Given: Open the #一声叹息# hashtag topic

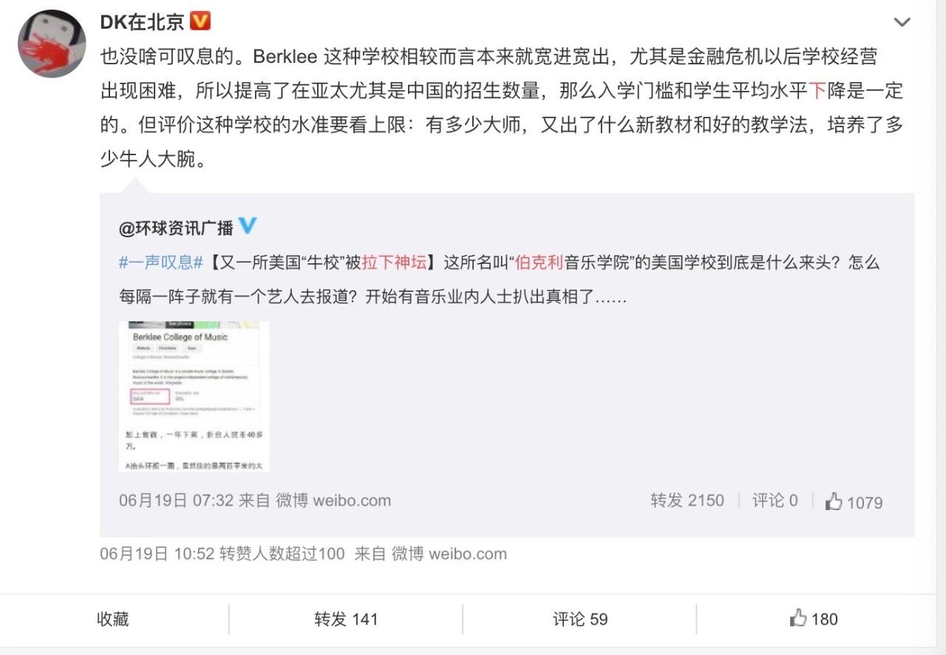Looking at the screenshot, I should click(x=160, y=262).
